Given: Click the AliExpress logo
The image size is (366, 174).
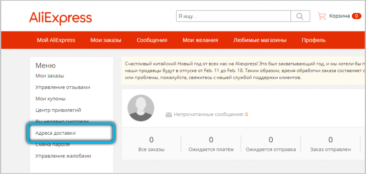Looking at the screenshot, I should click(60, 18).
